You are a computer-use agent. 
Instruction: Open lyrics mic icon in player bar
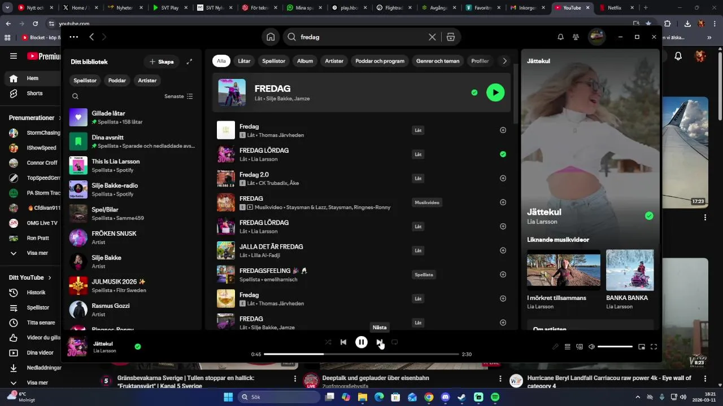tap(555, 347)
